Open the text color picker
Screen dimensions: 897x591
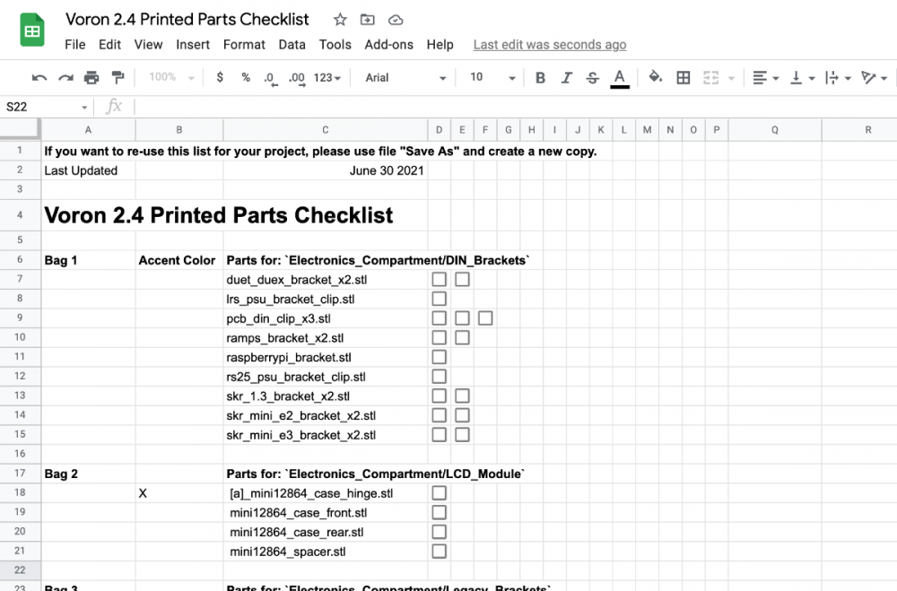pyautogui.click(x=620, y=78)
